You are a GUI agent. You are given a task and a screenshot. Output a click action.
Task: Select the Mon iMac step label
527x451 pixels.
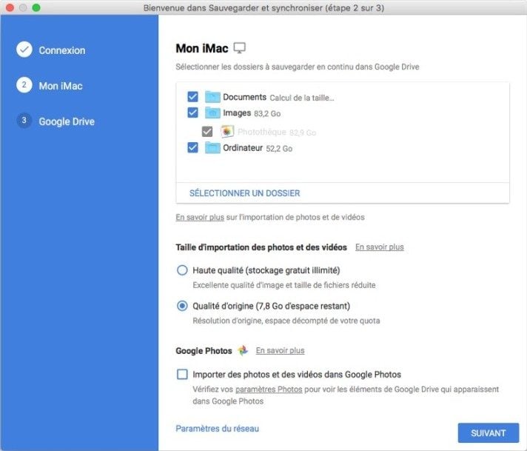point(61,86)
